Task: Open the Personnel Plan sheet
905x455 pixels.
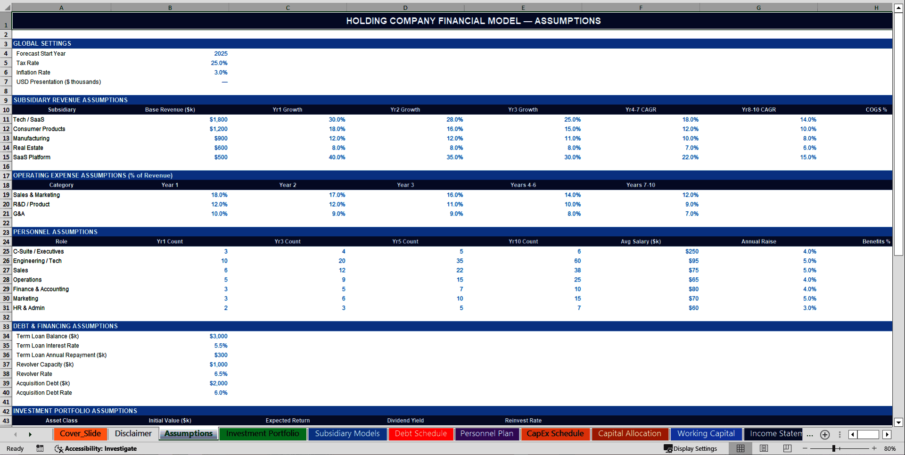Action: (487, 434)
